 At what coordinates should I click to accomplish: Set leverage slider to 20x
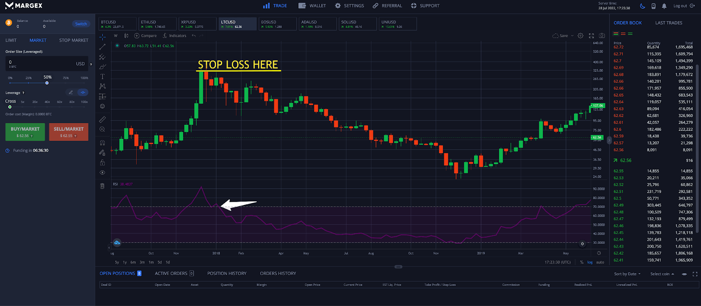point(35,102)
